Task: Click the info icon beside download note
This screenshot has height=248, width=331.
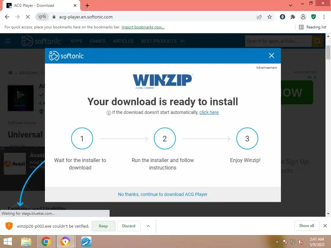Action: pos(109,113)
